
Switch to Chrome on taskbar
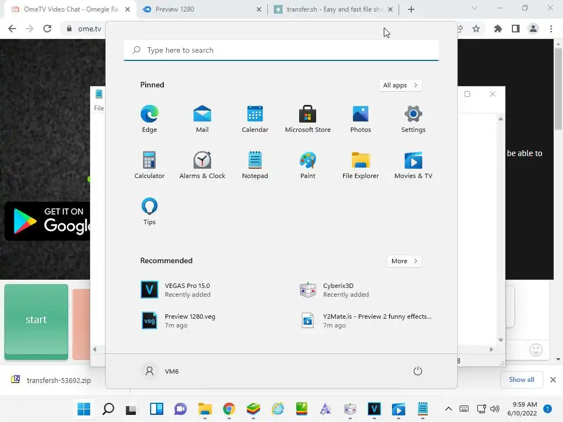click(229, 409)
